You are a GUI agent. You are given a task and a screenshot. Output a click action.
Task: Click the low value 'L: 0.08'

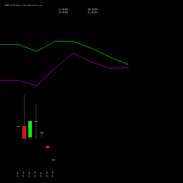93,12
